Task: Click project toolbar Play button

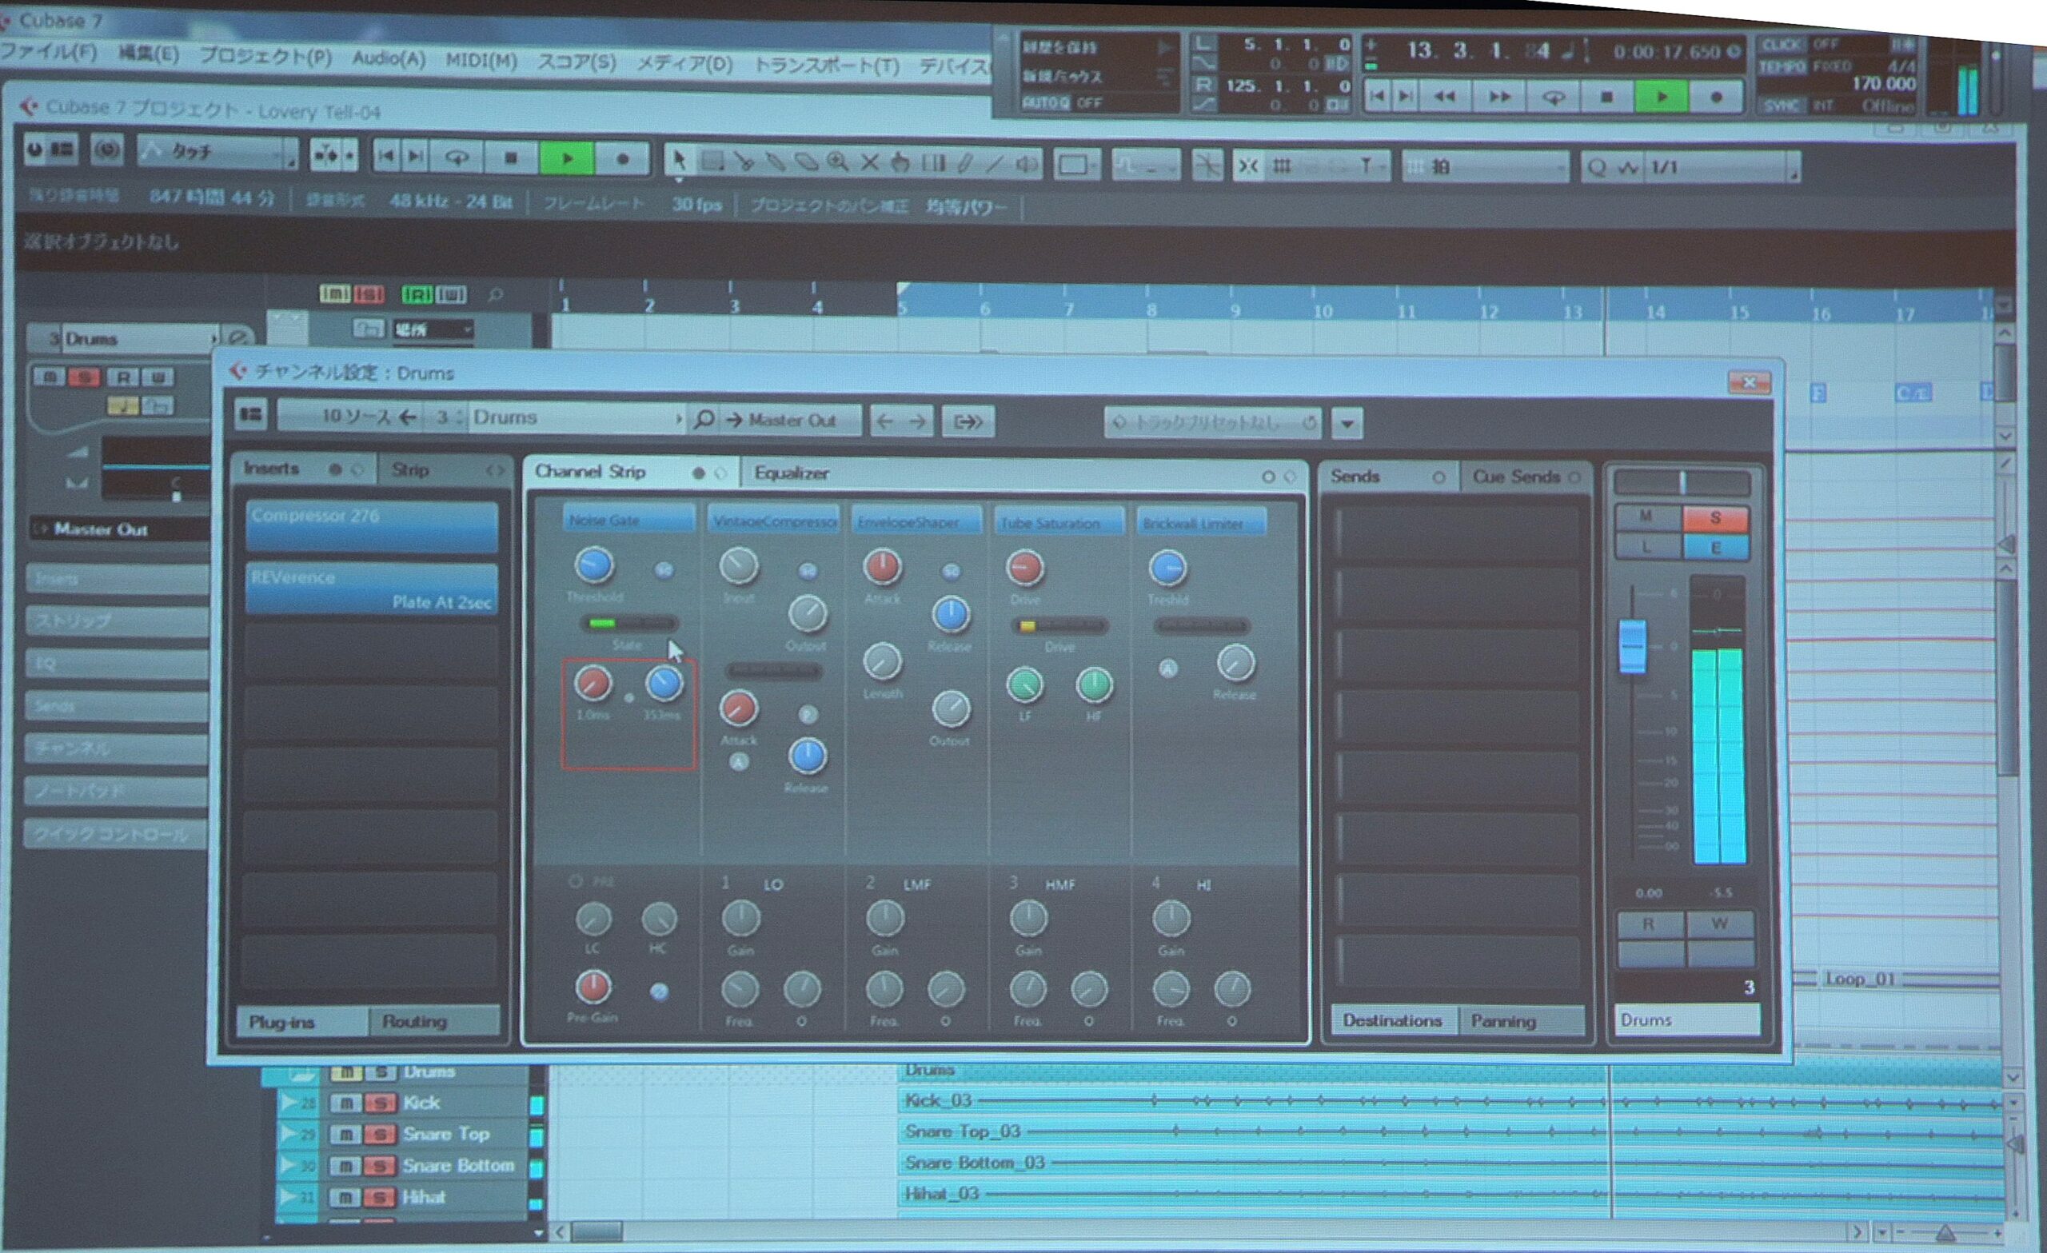Action: point(567,158)
